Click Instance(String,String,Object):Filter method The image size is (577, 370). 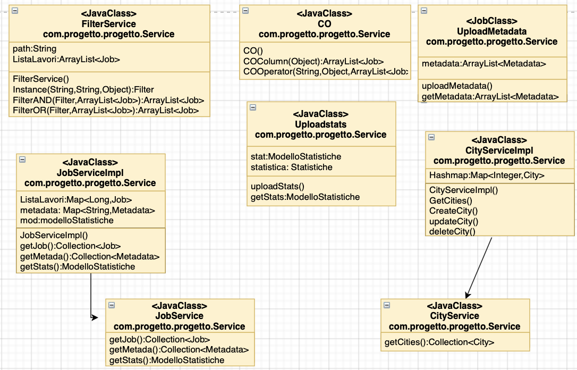coord(83,89)
